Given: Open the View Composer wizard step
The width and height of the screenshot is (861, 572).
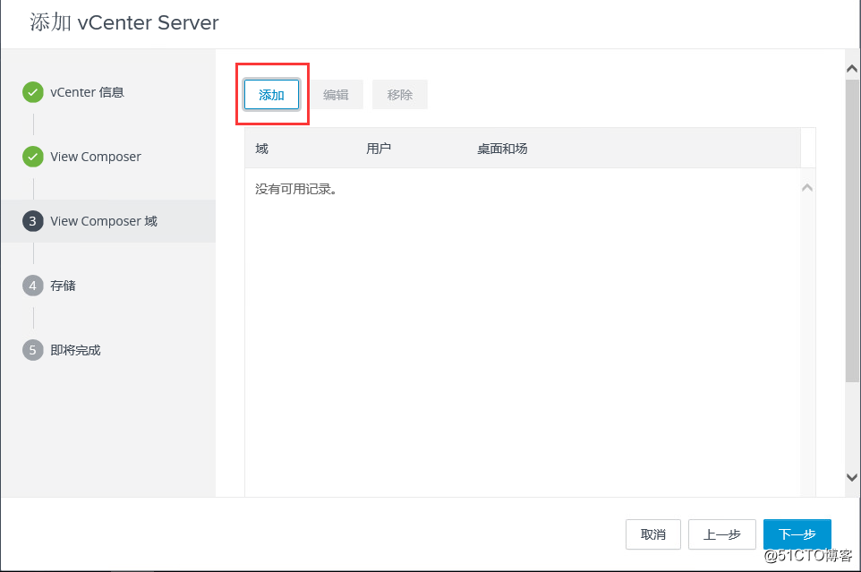Looking at the screenshot, I should pos(96,157).
